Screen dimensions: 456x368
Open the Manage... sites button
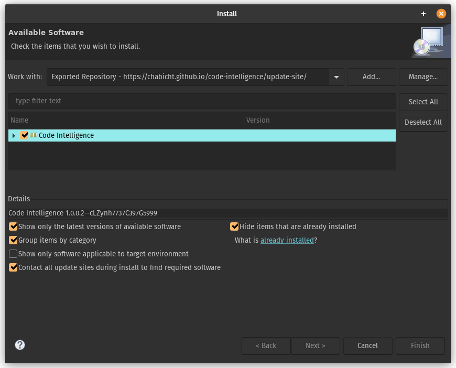pos(423,77)
